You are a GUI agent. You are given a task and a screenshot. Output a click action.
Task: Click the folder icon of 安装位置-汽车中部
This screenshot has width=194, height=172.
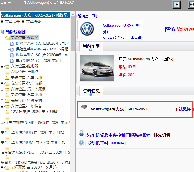pyautogui.click(x=7, y=95)
